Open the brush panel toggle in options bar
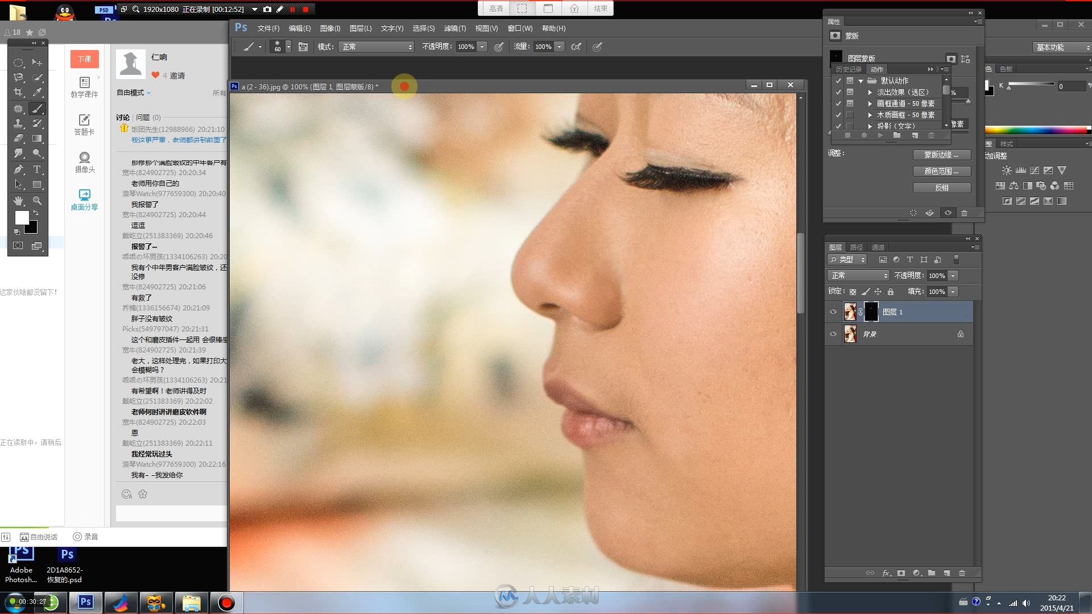The image size is (1092, 614). click(x=303, y=47)
